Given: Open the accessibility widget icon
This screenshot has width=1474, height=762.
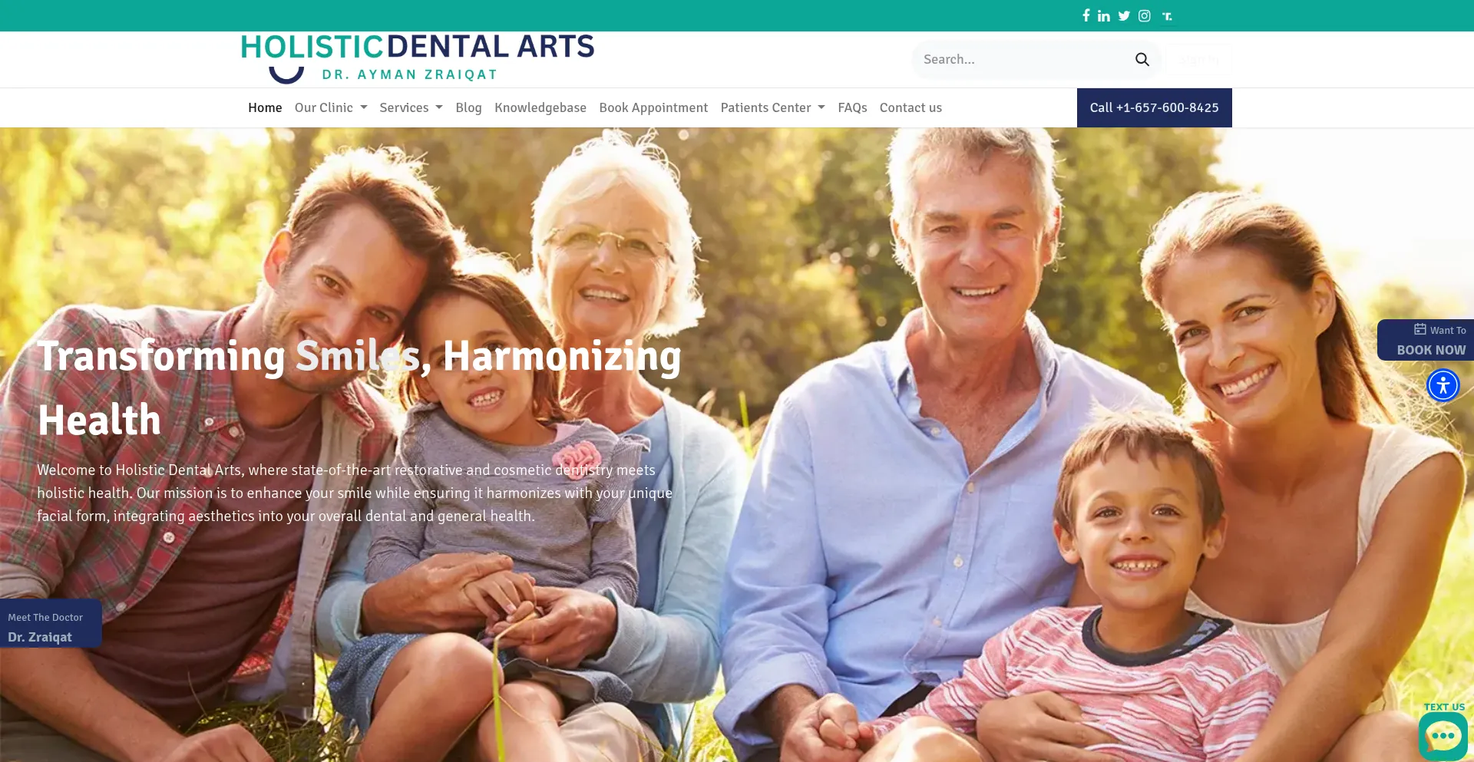Looking at the screenshot, I should (x=1443, y=385).
